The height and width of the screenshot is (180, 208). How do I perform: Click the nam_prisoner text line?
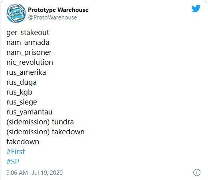(x=29, y=52)
